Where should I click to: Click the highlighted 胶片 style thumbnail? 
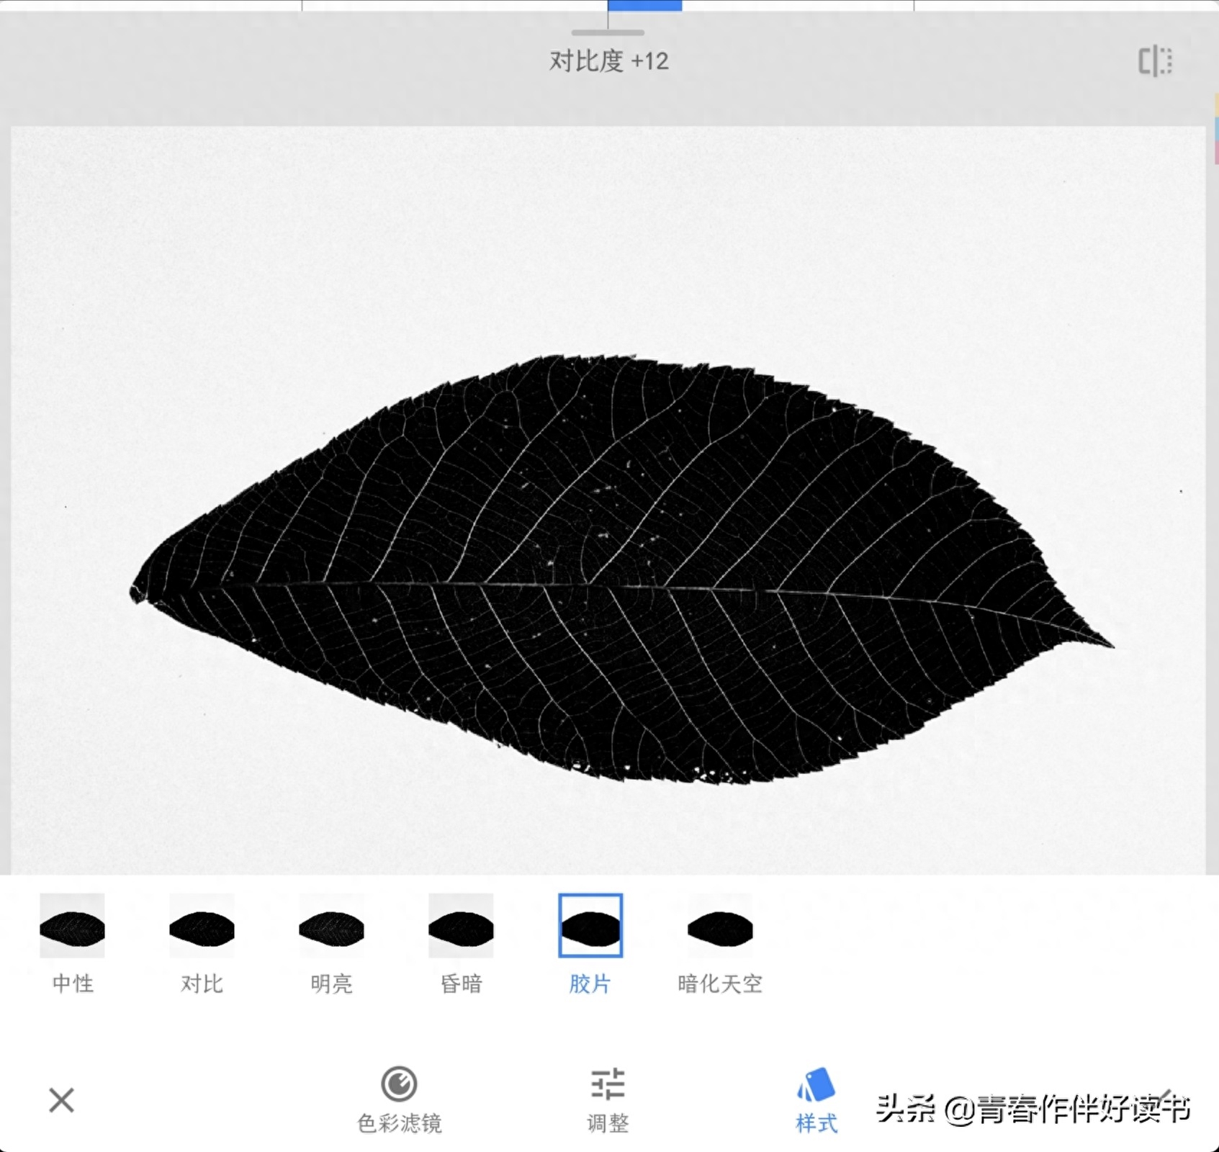(590, 926)
